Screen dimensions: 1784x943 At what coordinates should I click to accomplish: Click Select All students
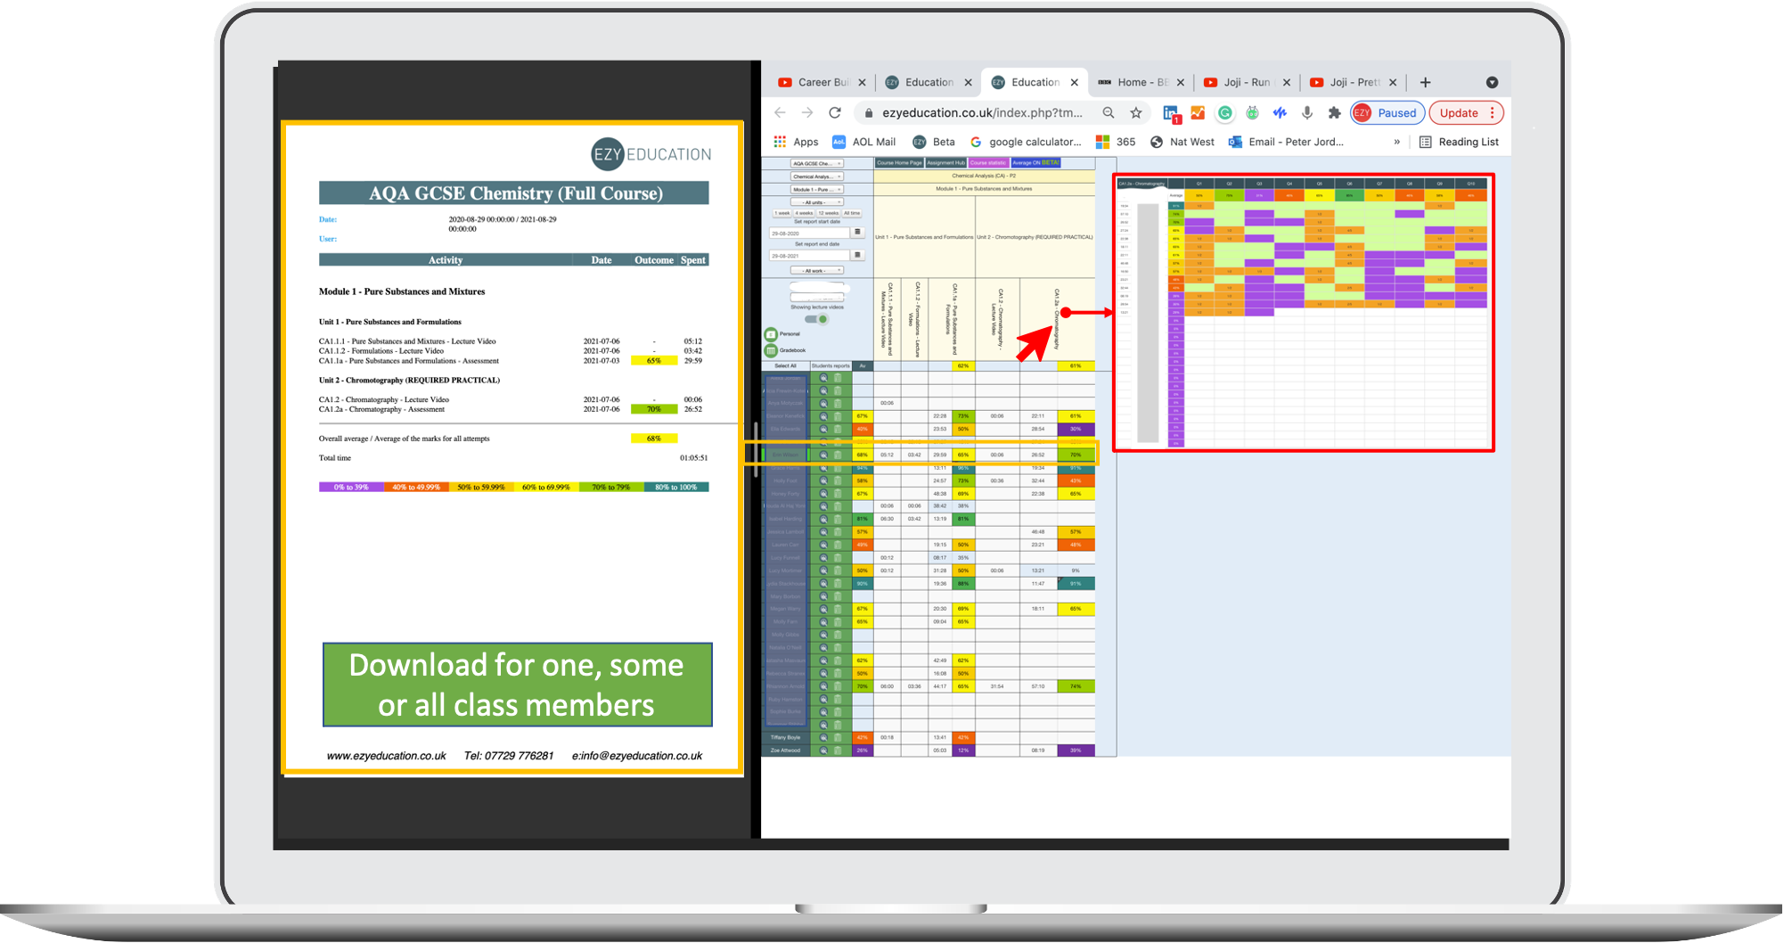(785, 365)
